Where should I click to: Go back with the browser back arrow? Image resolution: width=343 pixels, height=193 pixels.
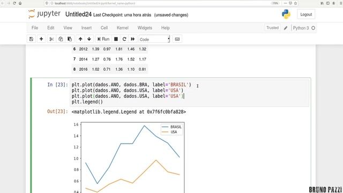point(3,3)
